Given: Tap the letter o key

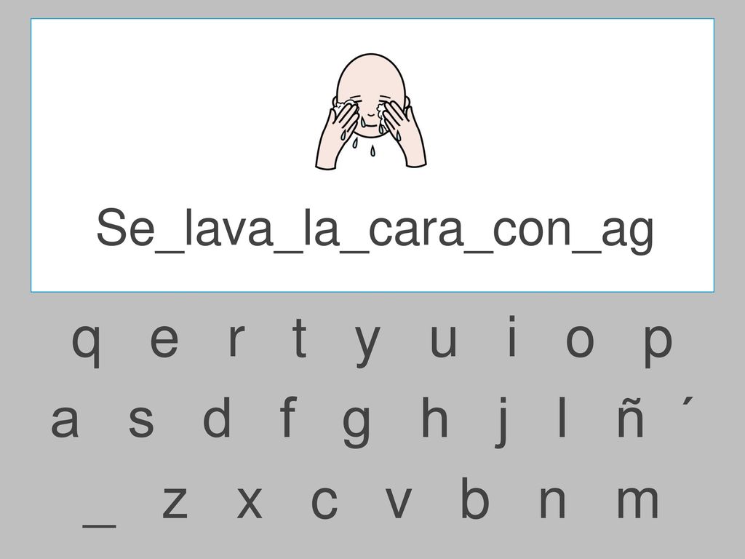Looking at the screenshot, I should 580,341.
